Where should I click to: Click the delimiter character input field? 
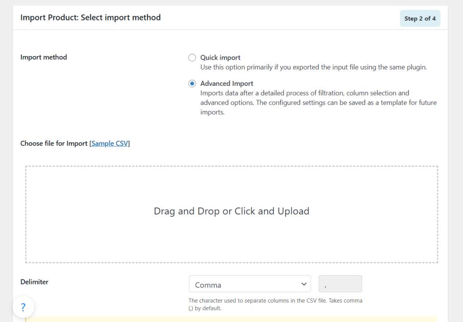[340, 284]
